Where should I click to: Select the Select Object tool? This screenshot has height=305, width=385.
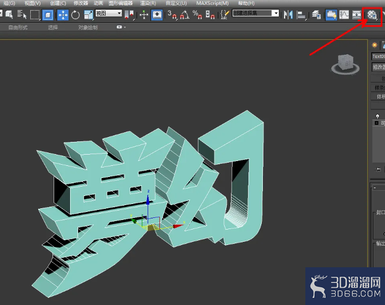click(9, 15)
